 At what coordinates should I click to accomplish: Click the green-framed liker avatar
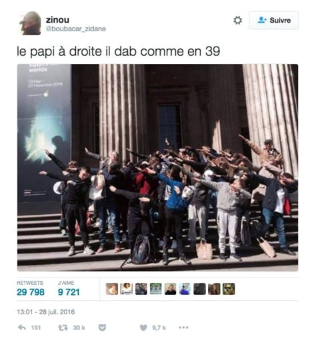coord(156,289)
